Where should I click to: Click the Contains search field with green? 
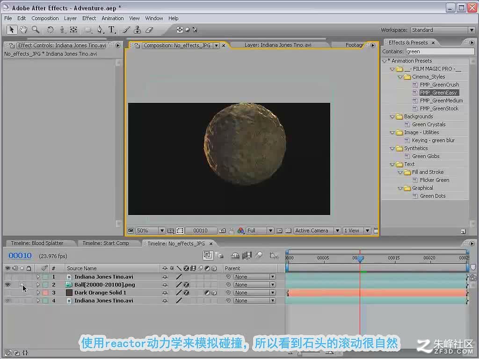coord(440,51)
